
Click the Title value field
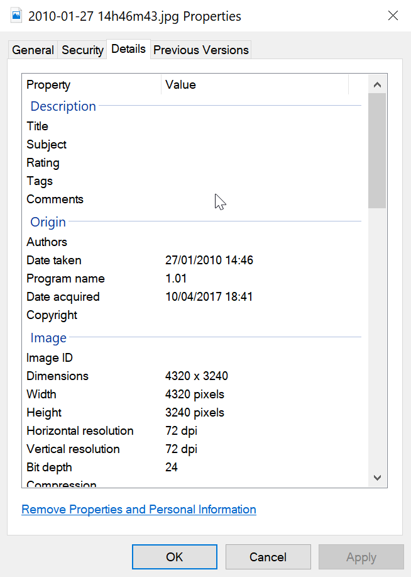(263, 126)
